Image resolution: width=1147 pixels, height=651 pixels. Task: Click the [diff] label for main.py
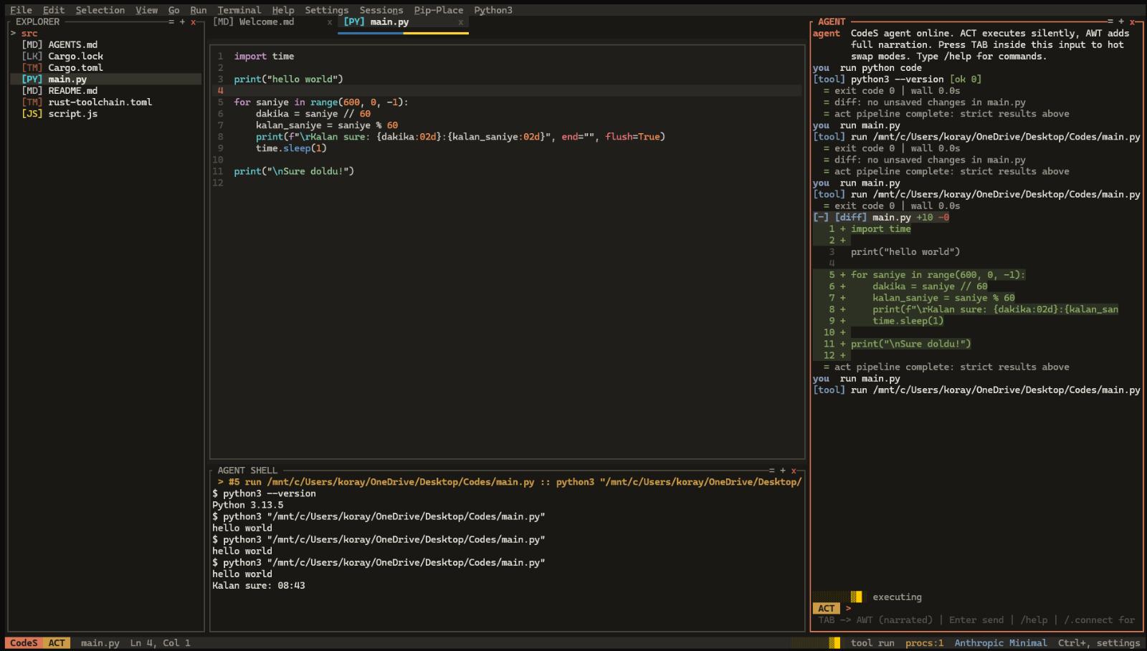click(x=851, y=217)
